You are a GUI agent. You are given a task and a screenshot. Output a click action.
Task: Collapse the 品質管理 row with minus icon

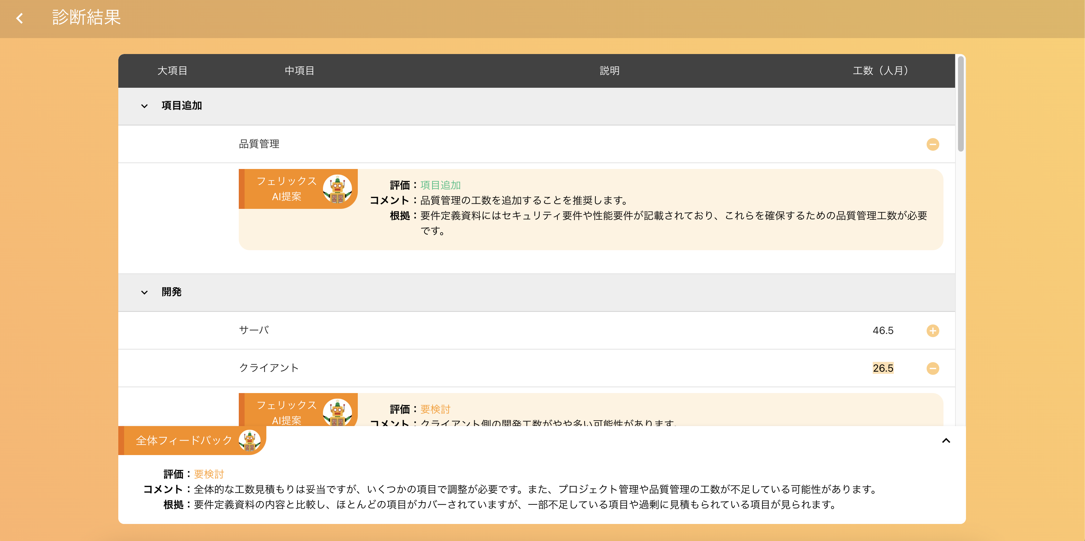tap(933, 144)
